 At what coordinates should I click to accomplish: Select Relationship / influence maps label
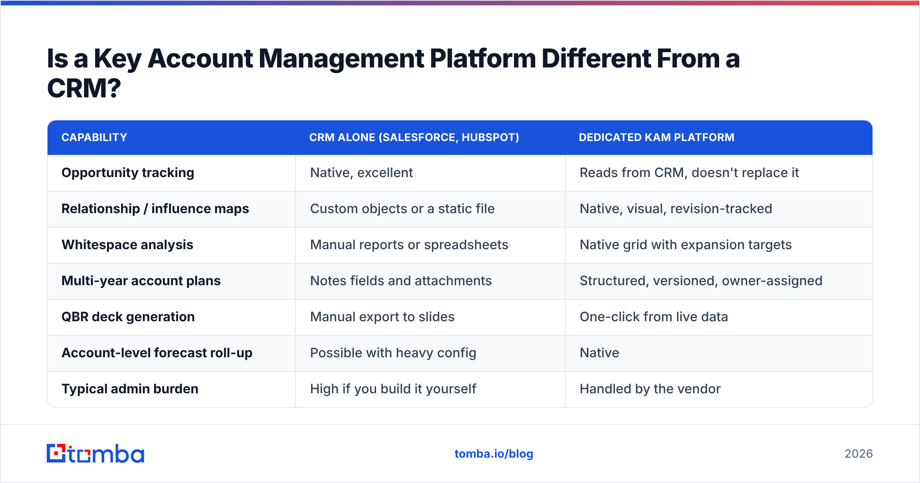tap(155, 209)
